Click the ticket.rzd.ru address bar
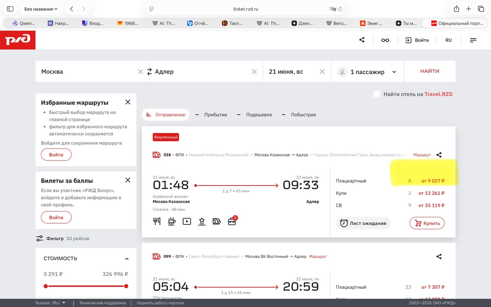Image resolution: width=491 pixels, height=307 pixels. pos(245,9)
